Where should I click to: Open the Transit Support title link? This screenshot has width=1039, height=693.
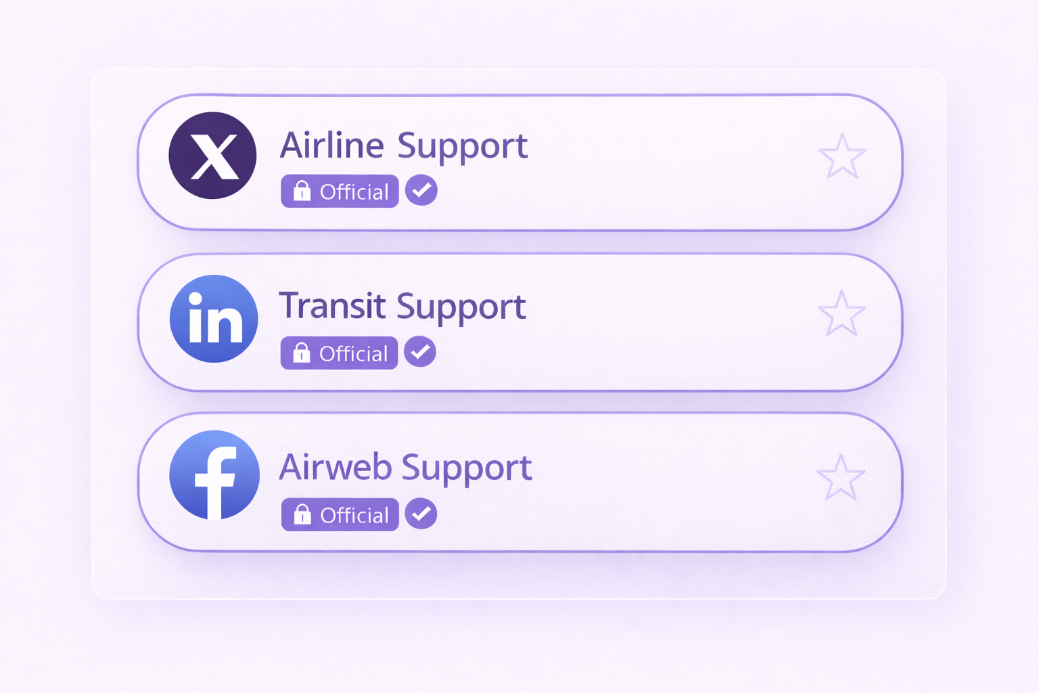[x=402, y=307]
